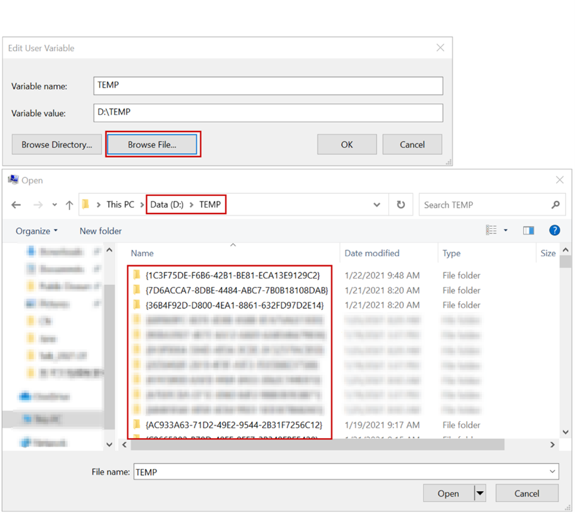Click New folder in the toolbar

[x=101, y=231]
